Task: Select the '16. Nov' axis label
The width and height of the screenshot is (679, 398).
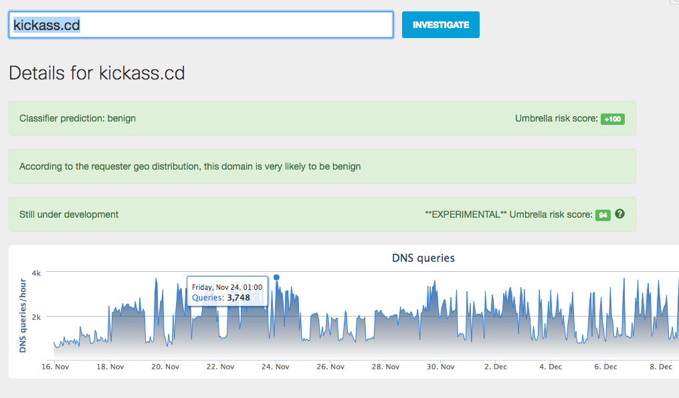Action: [55, 367]
